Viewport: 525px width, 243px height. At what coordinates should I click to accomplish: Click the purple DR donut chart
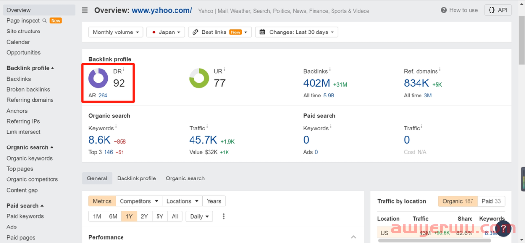pos(98,78)
